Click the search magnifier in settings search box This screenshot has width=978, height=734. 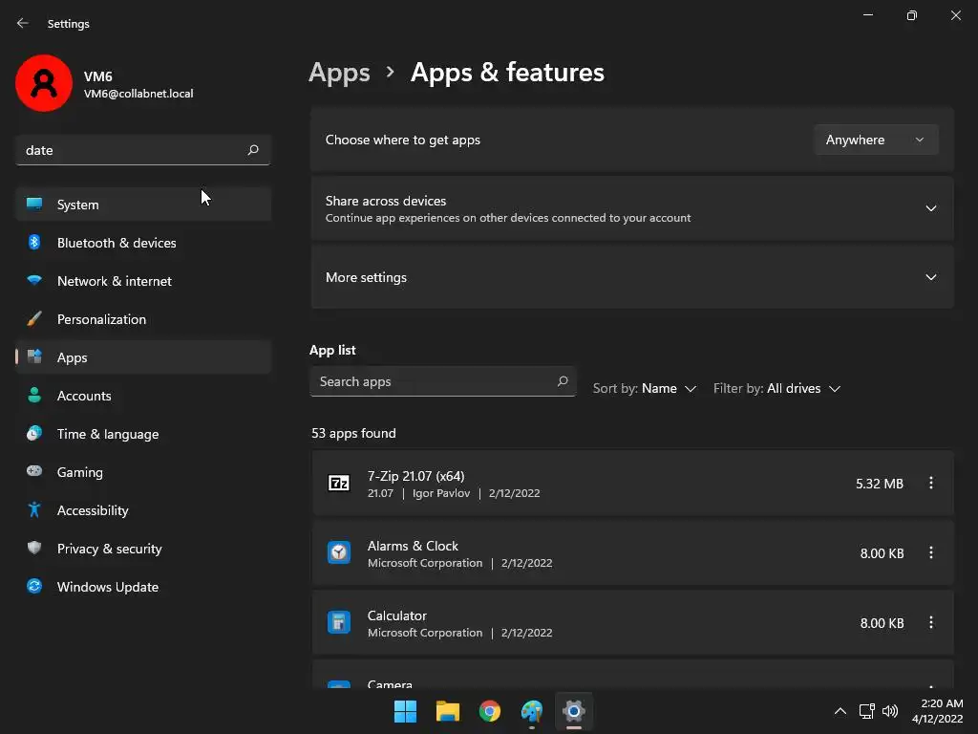[253, 150]
